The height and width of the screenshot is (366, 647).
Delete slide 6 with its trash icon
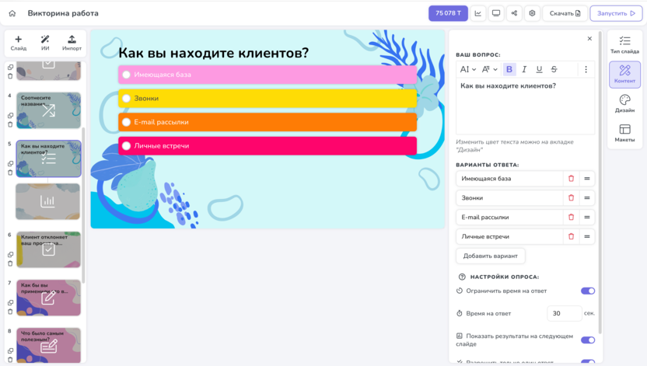point(10,263)
